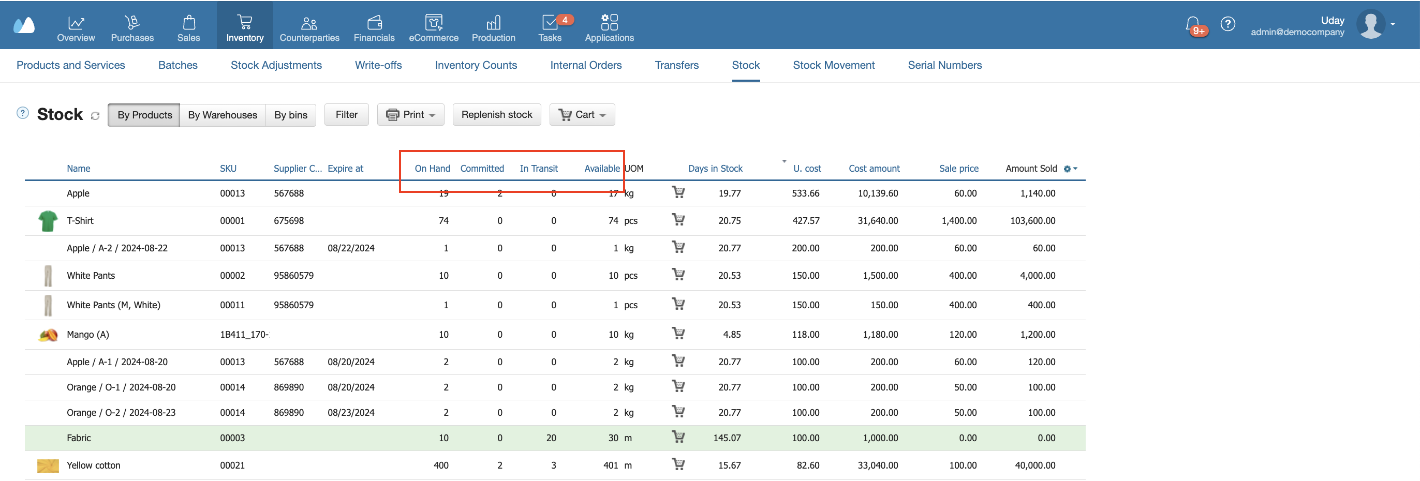Open column settings gear dropdown
1420x481 pixels.
[1071, 169]
